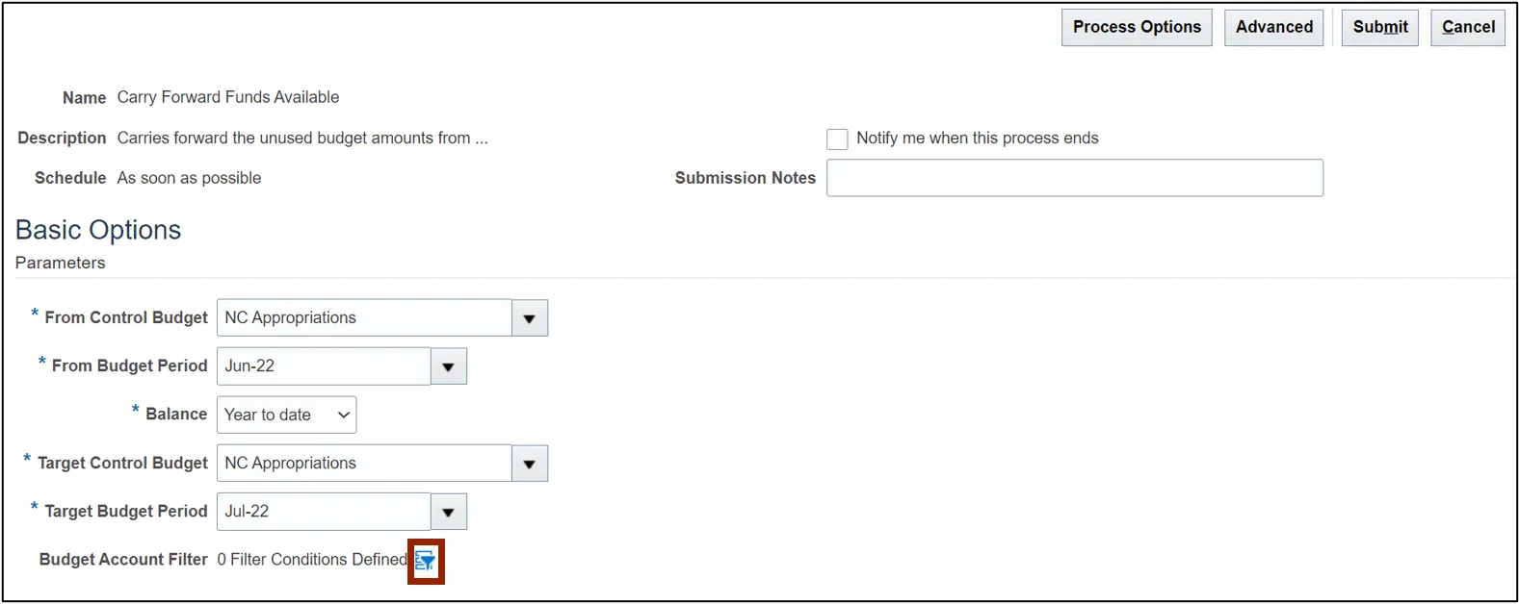
Task: Open the Target Budget Period dropdown arrow
Action: tap(449, 512)
